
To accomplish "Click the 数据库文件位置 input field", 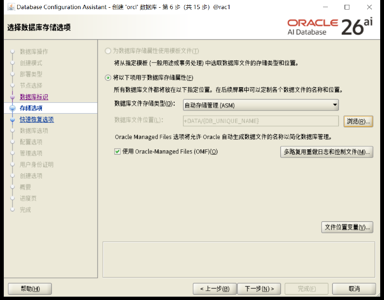I will pos(261,121).
